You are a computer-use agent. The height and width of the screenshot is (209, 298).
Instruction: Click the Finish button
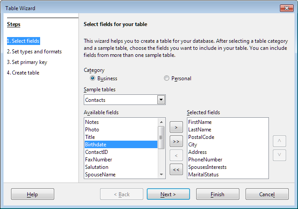tap(218, 194)
